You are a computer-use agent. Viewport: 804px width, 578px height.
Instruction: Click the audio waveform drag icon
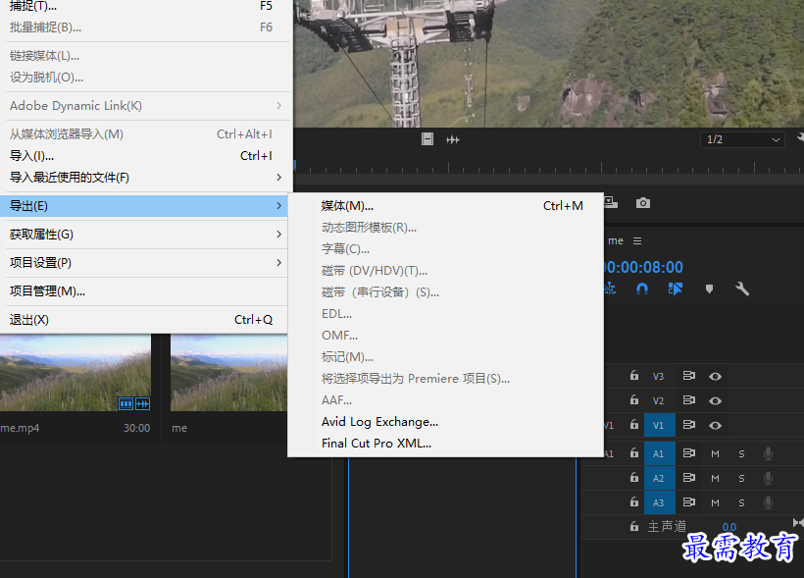click(453, 139)
